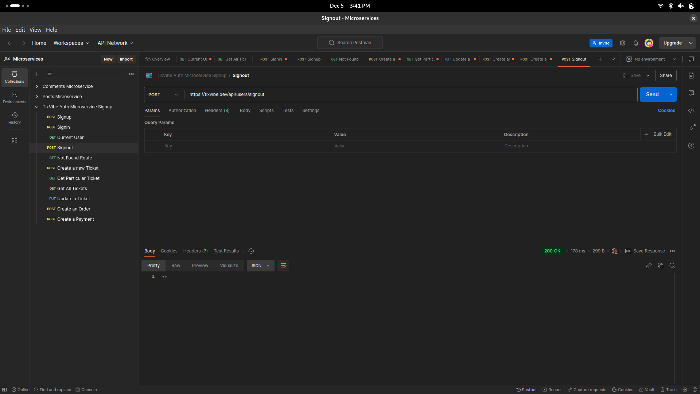Viewport: 700px width, 394px height.
Task: Open the POST method dropdown
Action: click(x=164, y=94)
